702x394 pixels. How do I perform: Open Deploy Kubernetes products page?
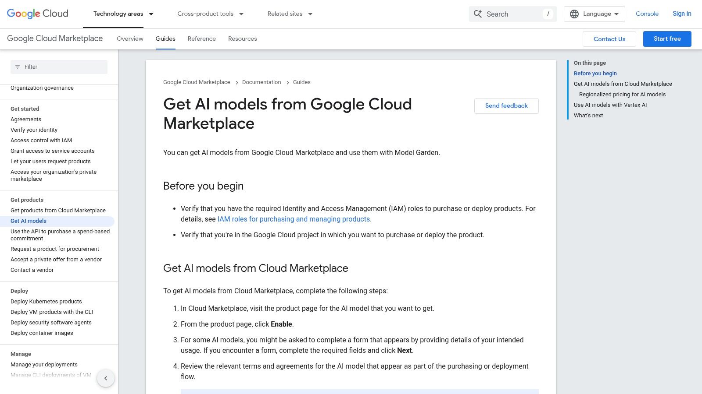[x=46, y=301]
